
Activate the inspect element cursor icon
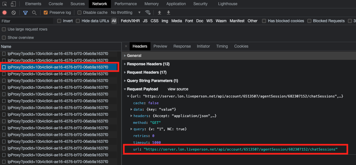tap(5, 4)
